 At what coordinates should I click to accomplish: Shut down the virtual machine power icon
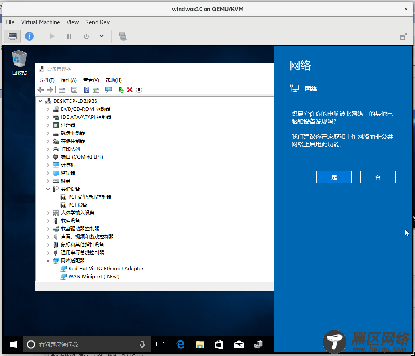[x=86, y=36]
